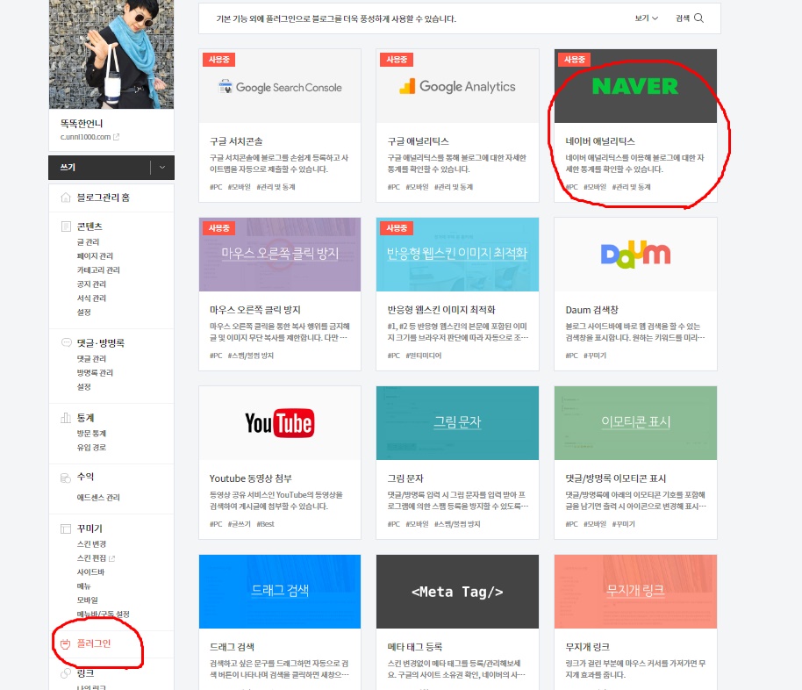The image size is (802, 690).
Task: Click the NAVER logo in the circled plugin
Action: coord(634,87)
